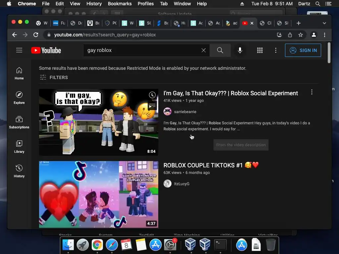Open Launchpad from the Dock
This screenshot has height=254, width=339.
tap(82, 245)
